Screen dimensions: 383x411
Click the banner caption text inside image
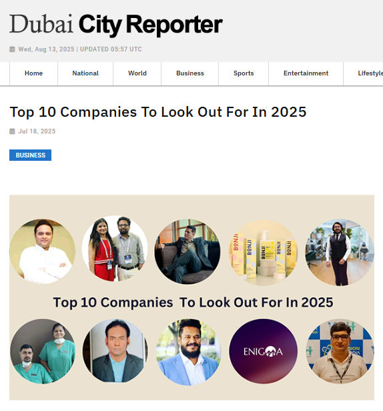(194, 302)
